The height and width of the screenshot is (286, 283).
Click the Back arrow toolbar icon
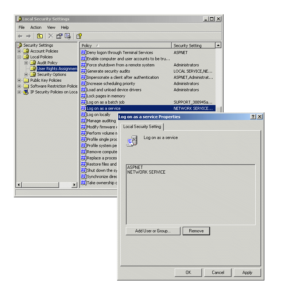20,36
